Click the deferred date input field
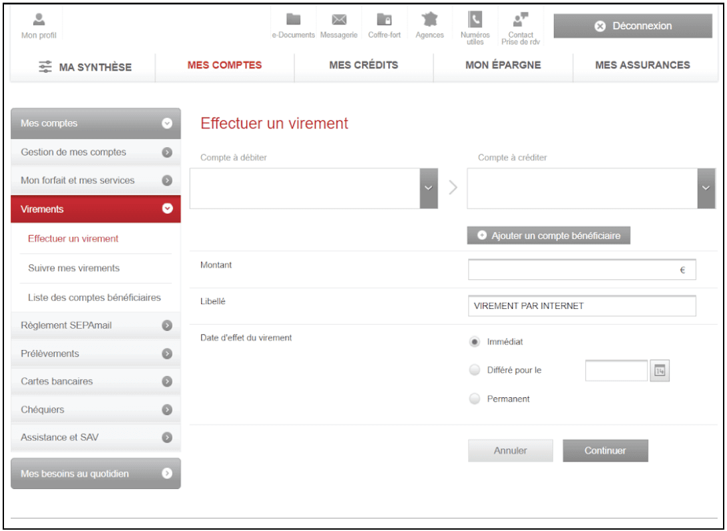The width and height of the screenshot is (727, 531). [616, 371]
